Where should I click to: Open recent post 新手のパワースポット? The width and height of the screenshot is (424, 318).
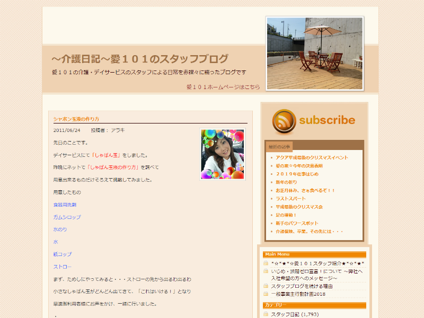coord(297,223)
